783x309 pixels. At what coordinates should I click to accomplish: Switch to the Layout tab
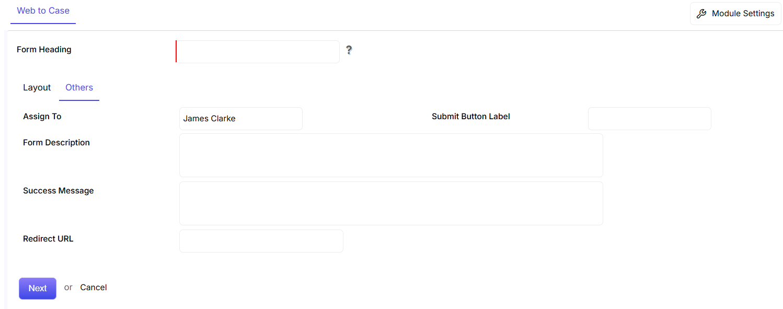pos(37,88)
